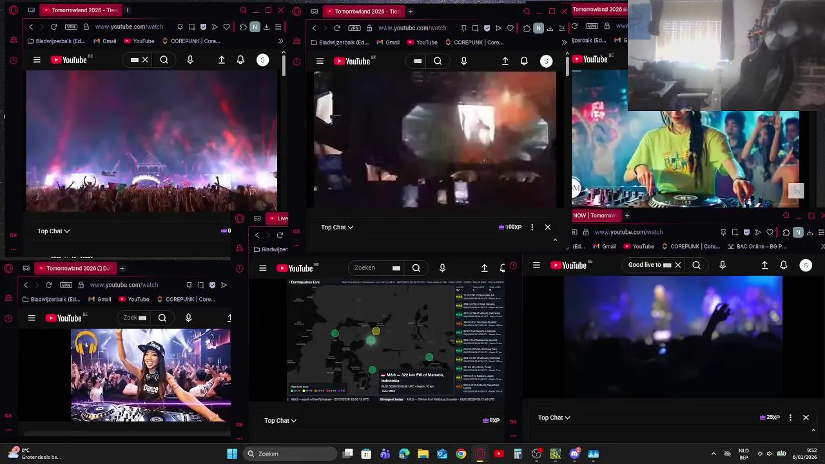This screenshot has height=464, width=825.
Task: Click create upload icon in top-left window
Action: [222, 60]
